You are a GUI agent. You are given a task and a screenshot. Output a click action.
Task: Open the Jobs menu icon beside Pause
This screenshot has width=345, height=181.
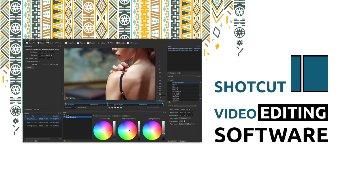point(179,73)
